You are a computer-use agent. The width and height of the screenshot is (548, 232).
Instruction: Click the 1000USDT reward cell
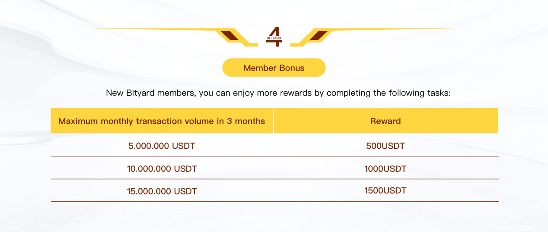(386, 169)
